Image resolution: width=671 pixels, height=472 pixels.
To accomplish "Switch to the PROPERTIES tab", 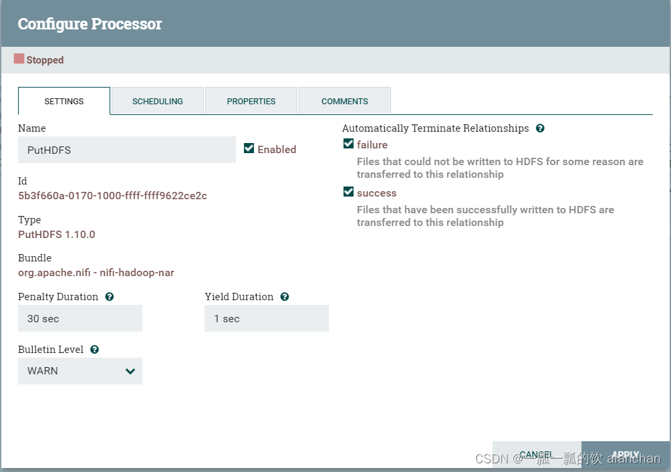I will tap(251, 102).
